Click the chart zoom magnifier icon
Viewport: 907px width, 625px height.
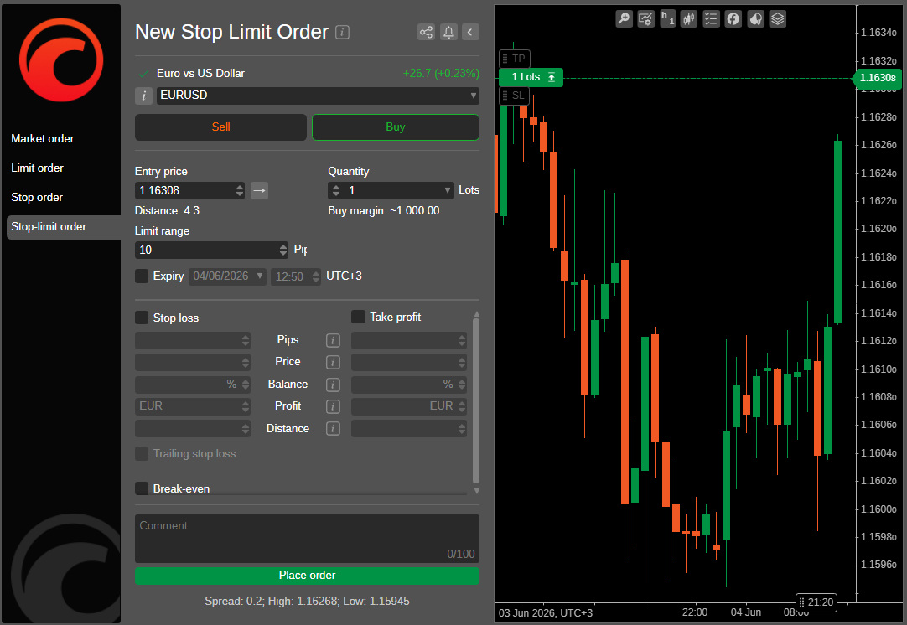tap(624, 19)
